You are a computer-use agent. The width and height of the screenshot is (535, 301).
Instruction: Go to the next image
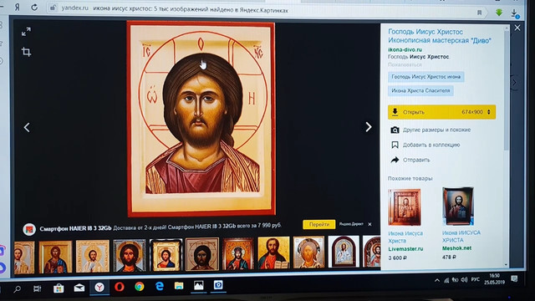click(x=368, y=127)
